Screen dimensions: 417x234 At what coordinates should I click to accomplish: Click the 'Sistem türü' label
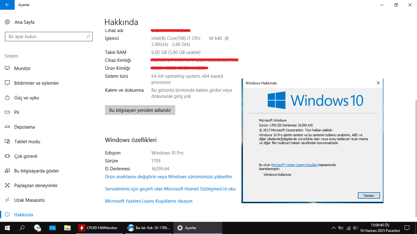117,76
